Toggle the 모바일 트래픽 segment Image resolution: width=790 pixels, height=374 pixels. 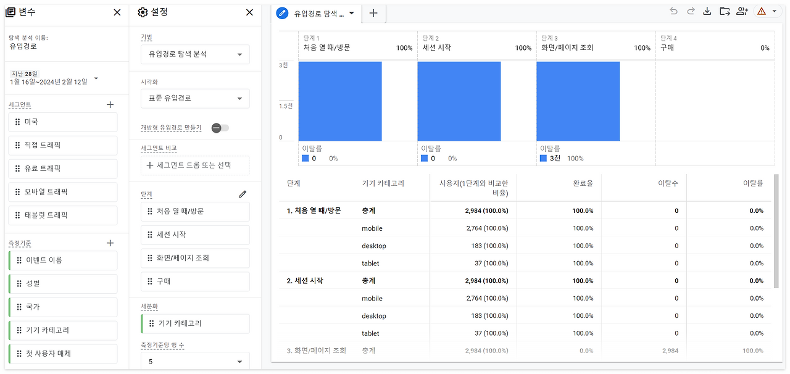coord(62,192)
